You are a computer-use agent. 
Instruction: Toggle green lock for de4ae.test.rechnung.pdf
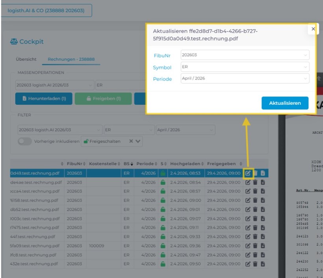click(x=163, y=182)
